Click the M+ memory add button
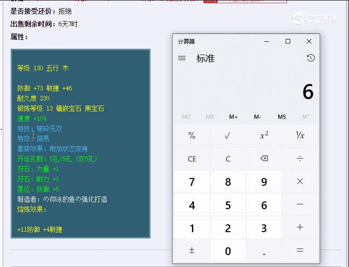This screenshot has width=349, height=267. coord(233,117)
